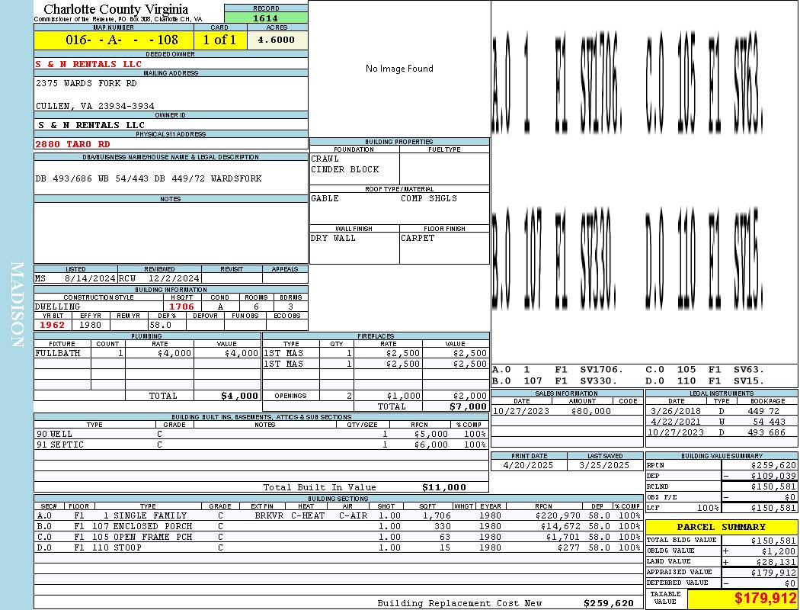800x610 pixels.
Task: Click FULLBATH fixture row
Action: 148,353
